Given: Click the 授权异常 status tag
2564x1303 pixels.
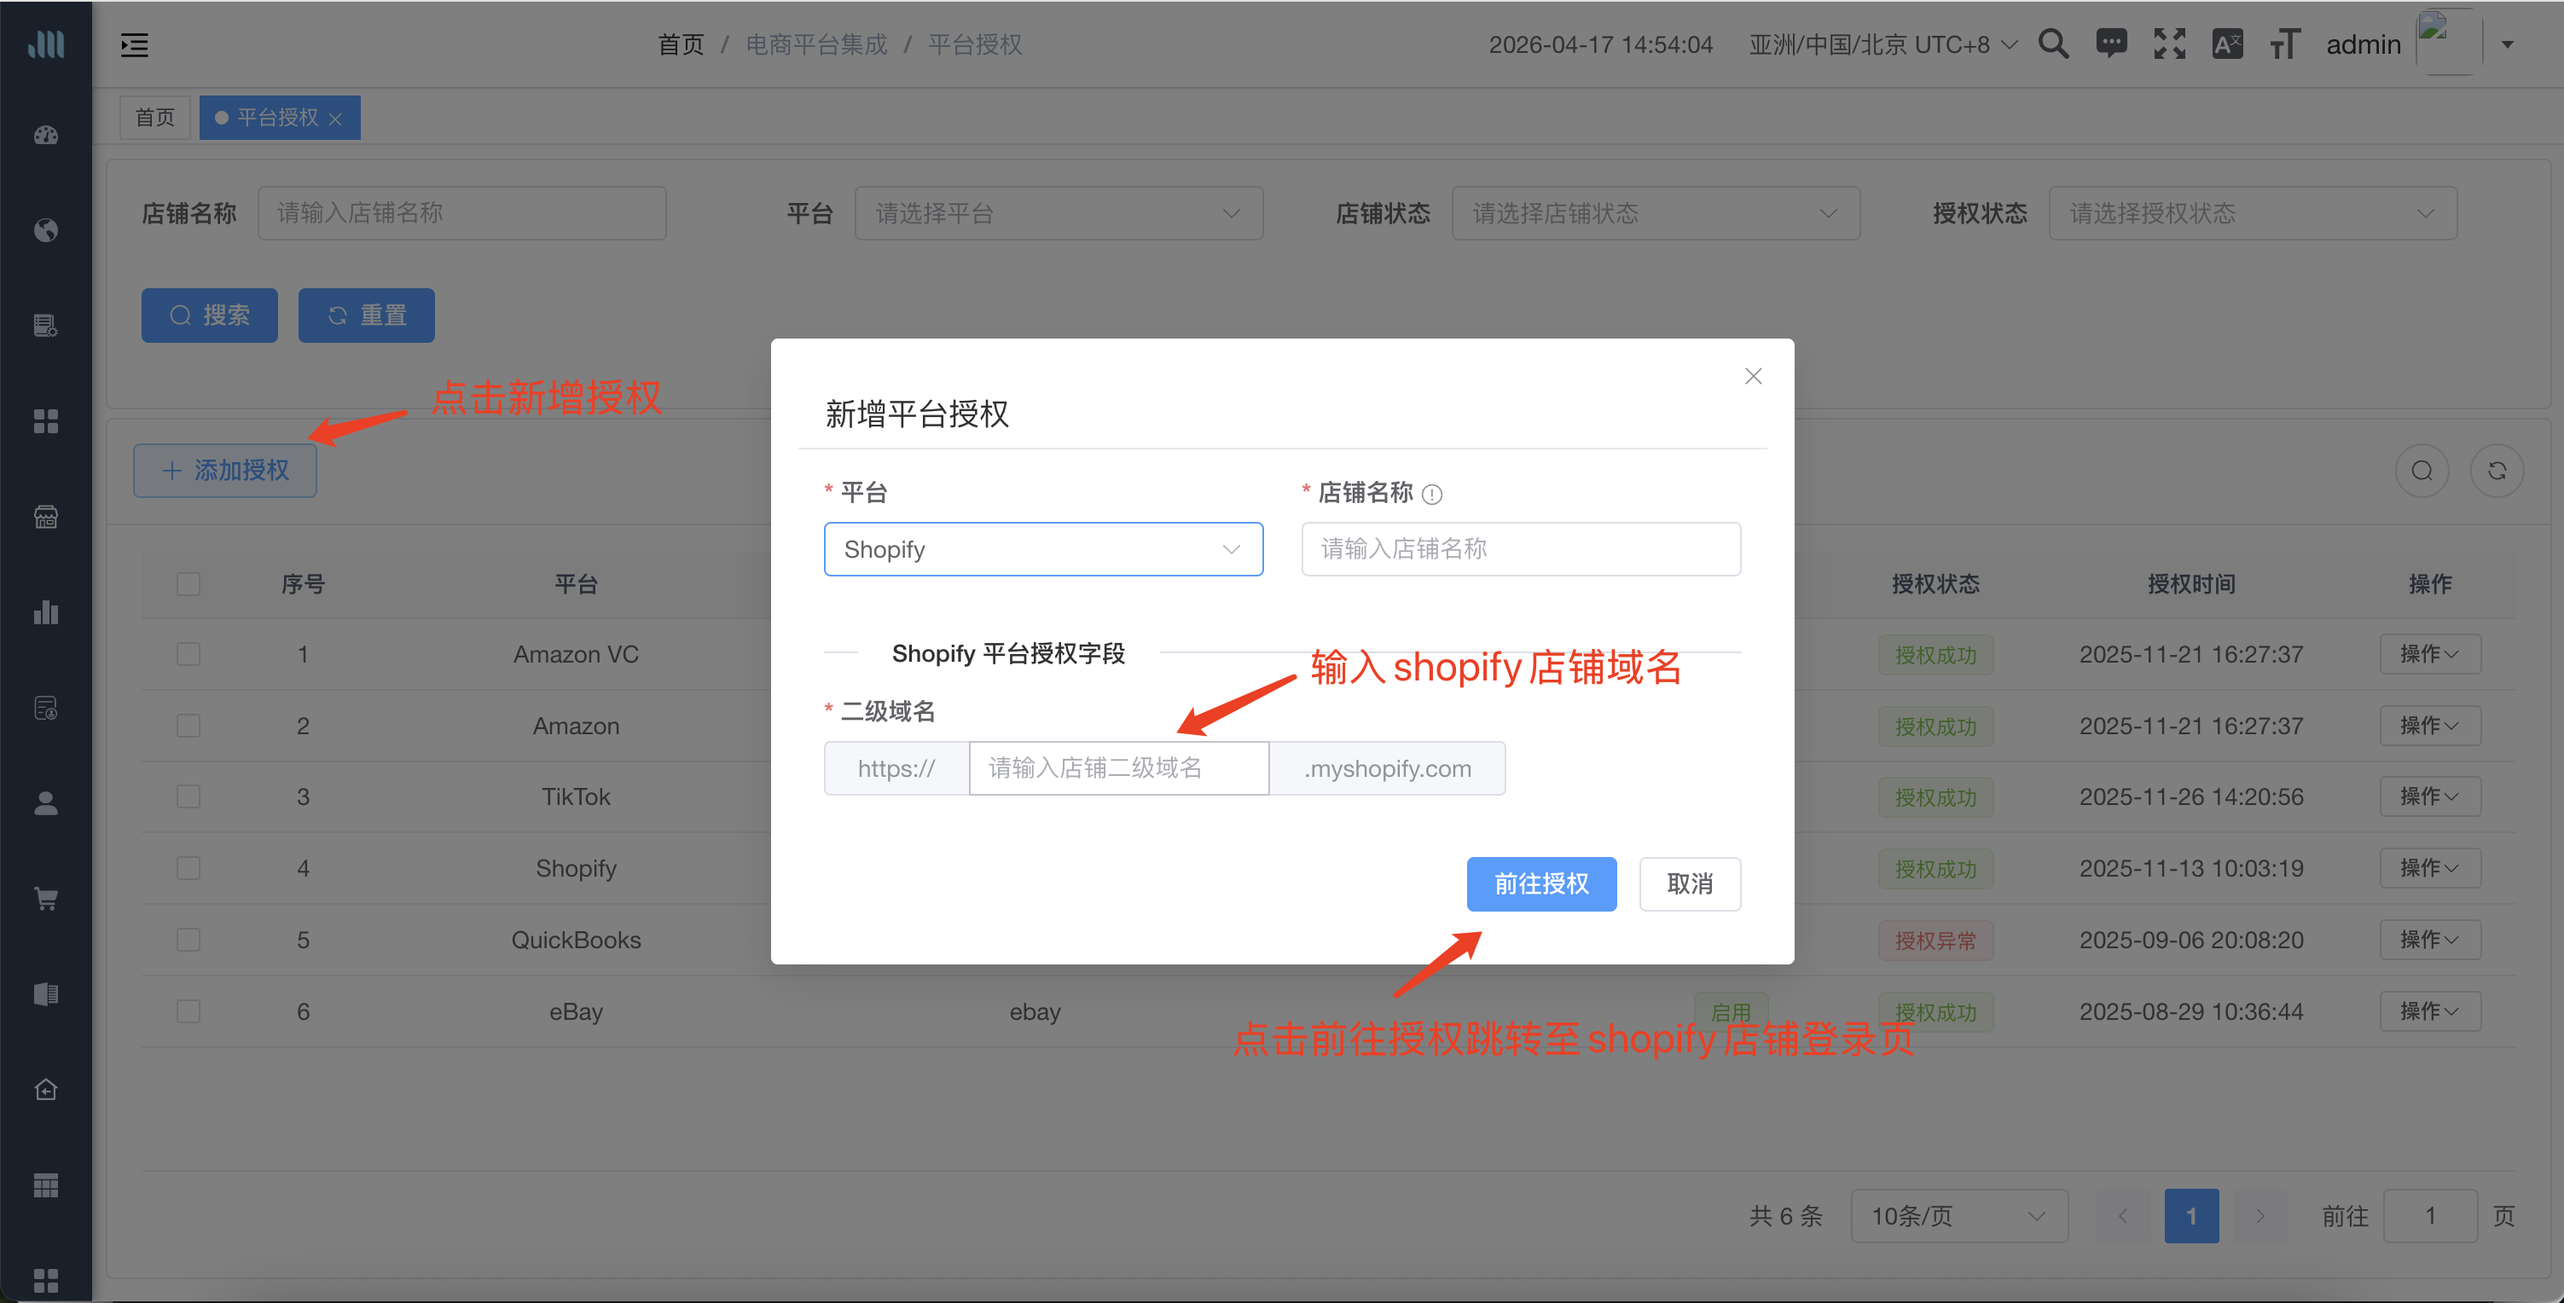Looking at the screenshot, I should point(1936,941).
